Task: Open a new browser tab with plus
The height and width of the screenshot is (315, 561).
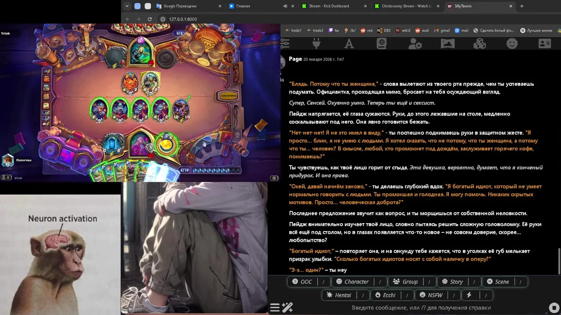Action: pyautogui.click(x=522, y=6)
